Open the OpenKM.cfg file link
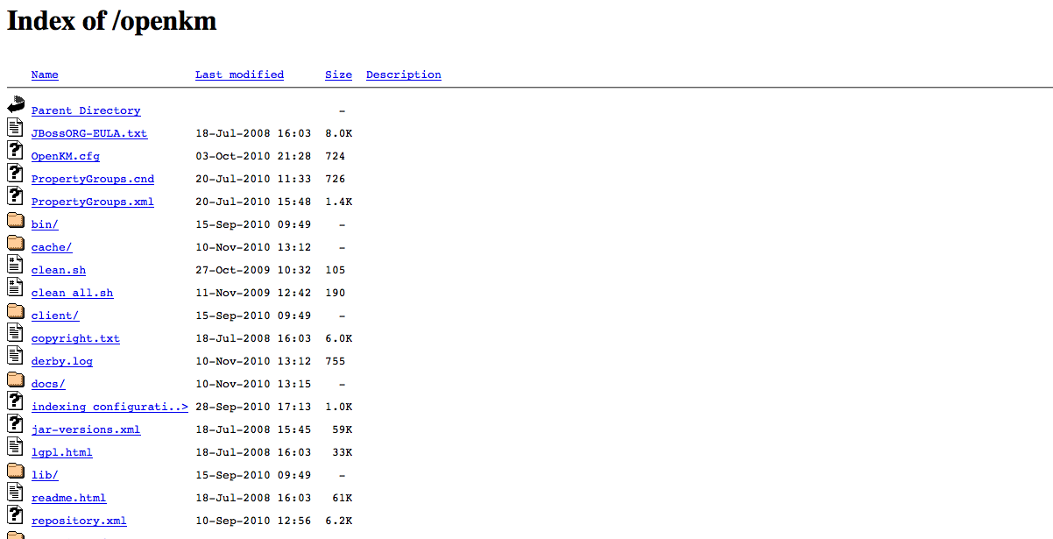The image size is (1053, 539). pos(66,156)
